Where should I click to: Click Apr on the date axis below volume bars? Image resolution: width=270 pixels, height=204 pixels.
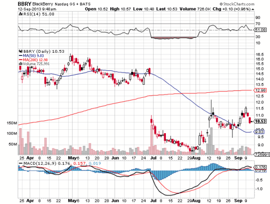[x=30, y=158]
